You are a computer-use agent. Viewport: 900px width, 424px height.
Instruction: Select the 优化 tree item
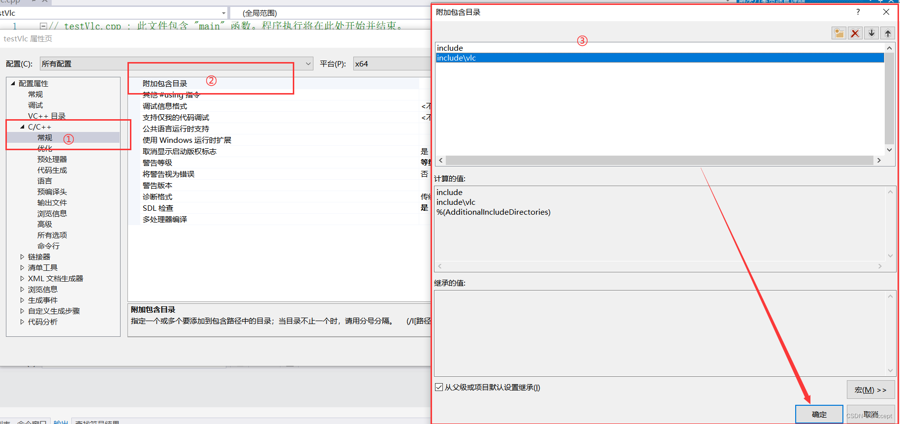point(45,148)
